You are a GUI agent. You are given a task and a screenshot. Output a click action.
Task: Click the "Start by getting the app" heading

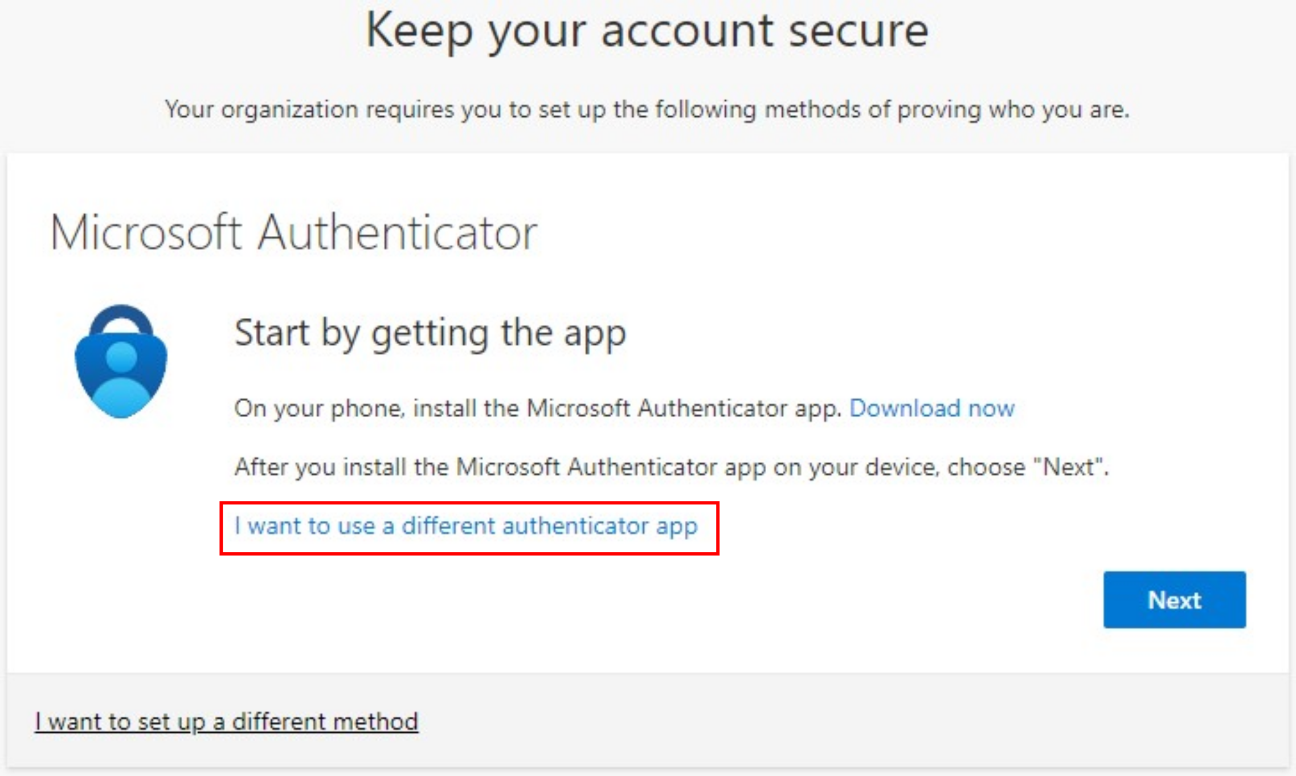pyautogui.click(x=430, y=333)
